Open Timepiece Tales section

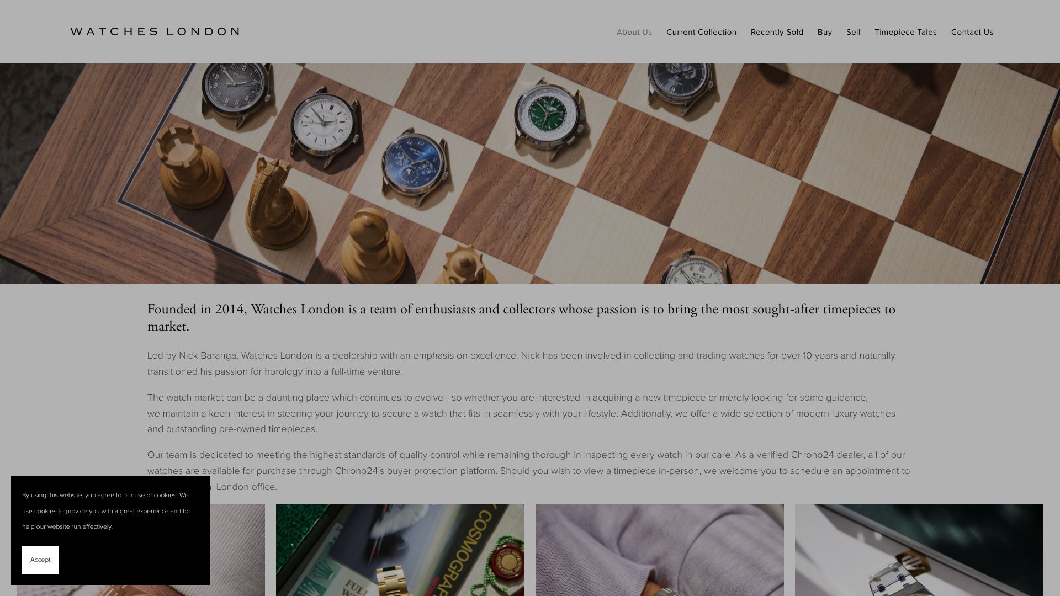pyautogui.click(x=905, y=32)
